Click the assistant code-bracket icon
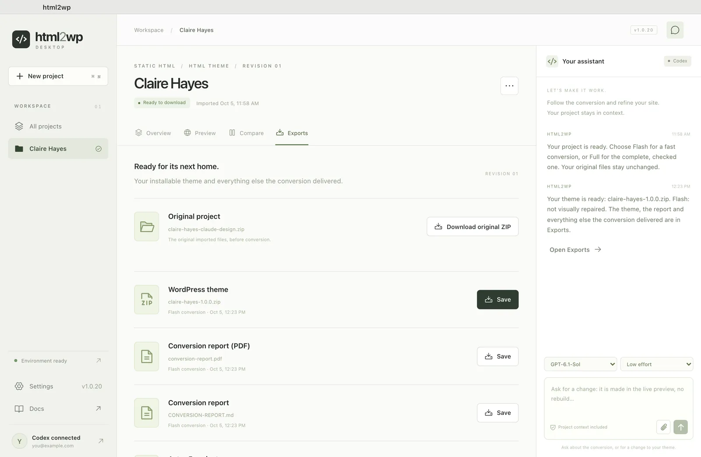Screen dimensions: 701x457 (552, 61)
